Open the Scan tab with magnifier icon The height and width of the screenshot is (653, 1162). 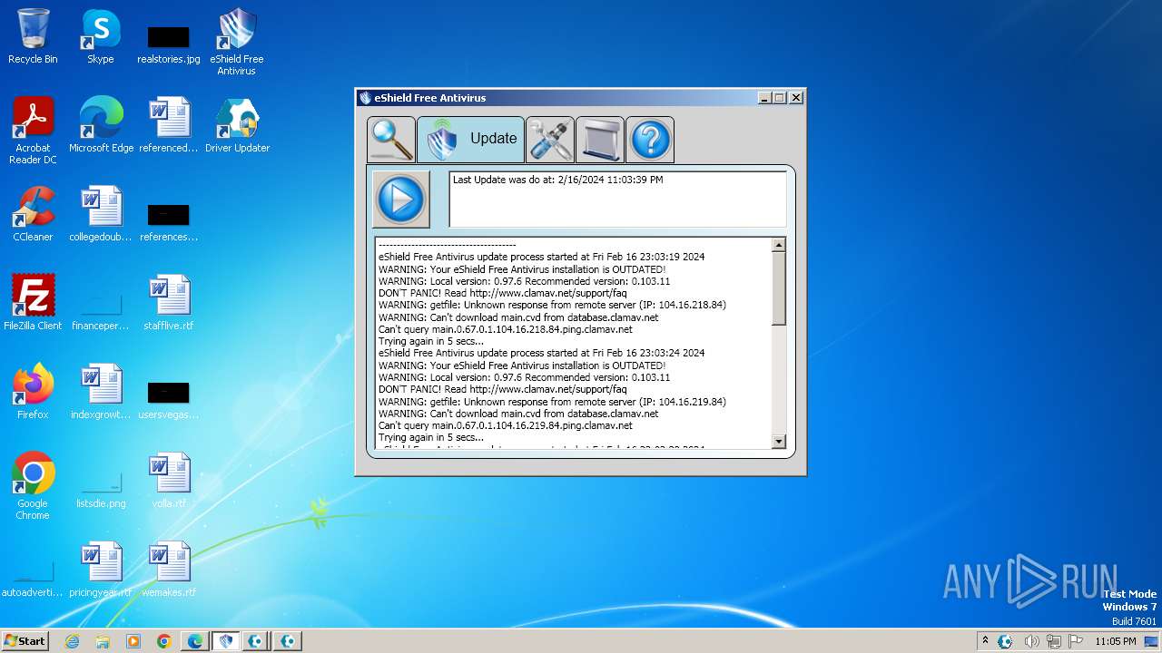tap(391, 140)
